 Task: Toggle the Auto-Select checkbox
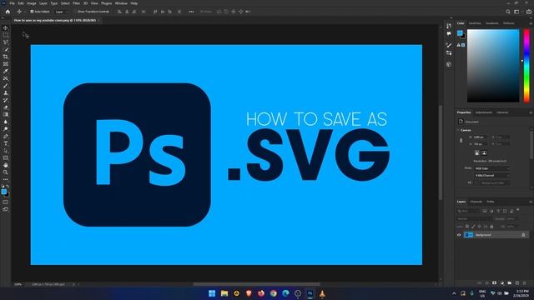32,12
